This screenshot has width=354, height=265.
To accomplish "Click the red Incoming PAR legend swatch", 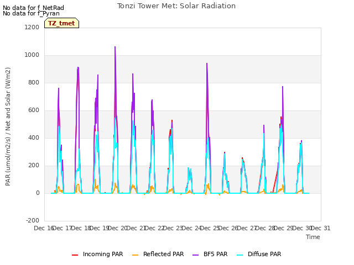I will tap(75, 255).
